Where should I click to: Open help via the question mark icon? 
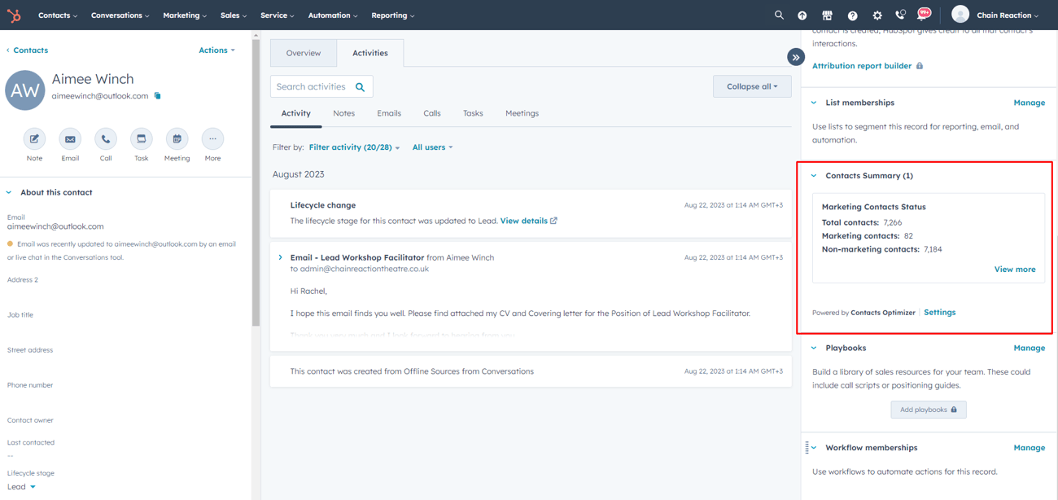[x=851, y=15]
